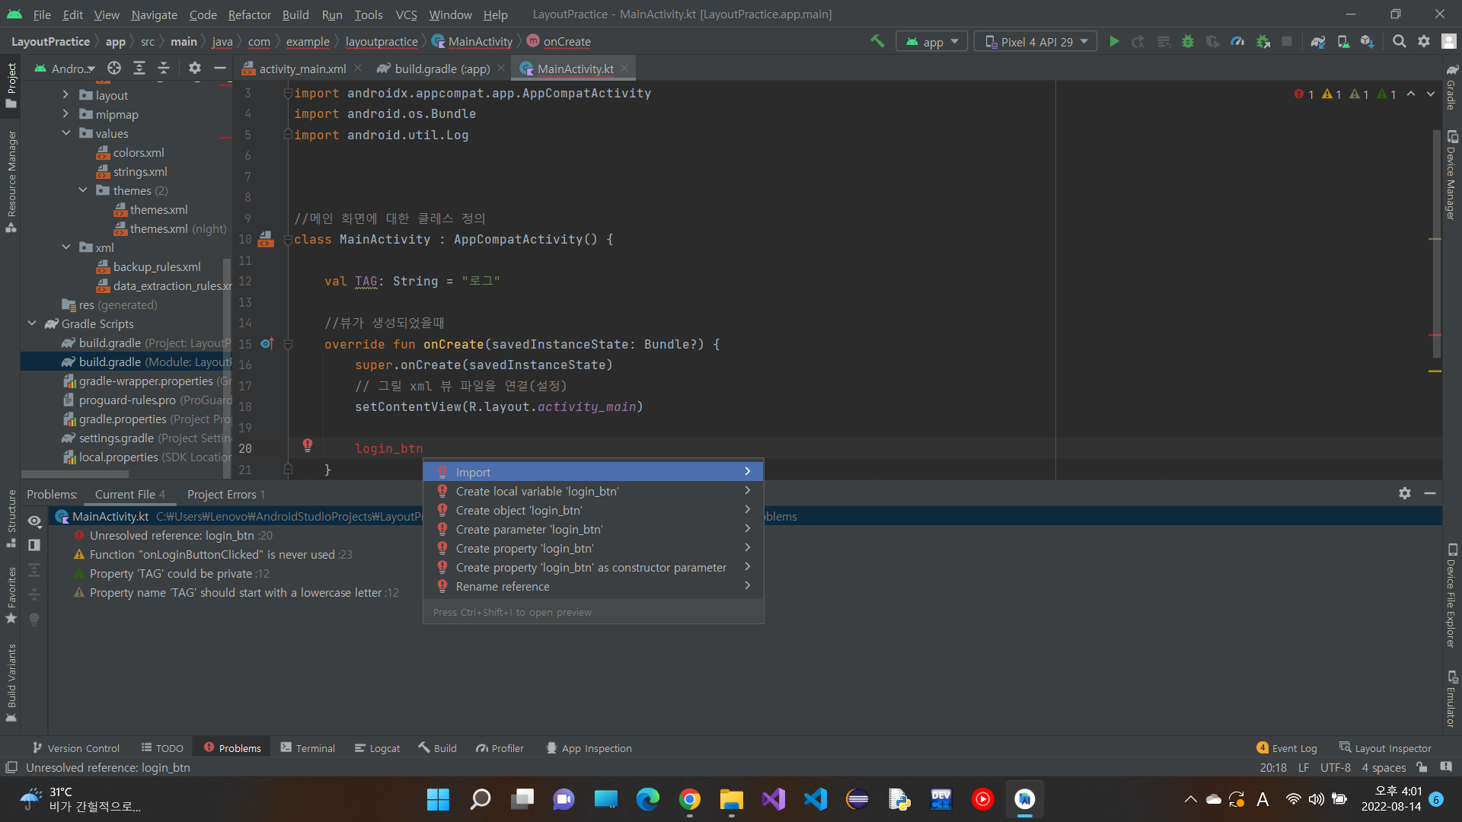The width and height of the screenshot is (1462, 822).
Task: Click the orange warning stripe on error scrollbar
Action: coord(1435,371)
